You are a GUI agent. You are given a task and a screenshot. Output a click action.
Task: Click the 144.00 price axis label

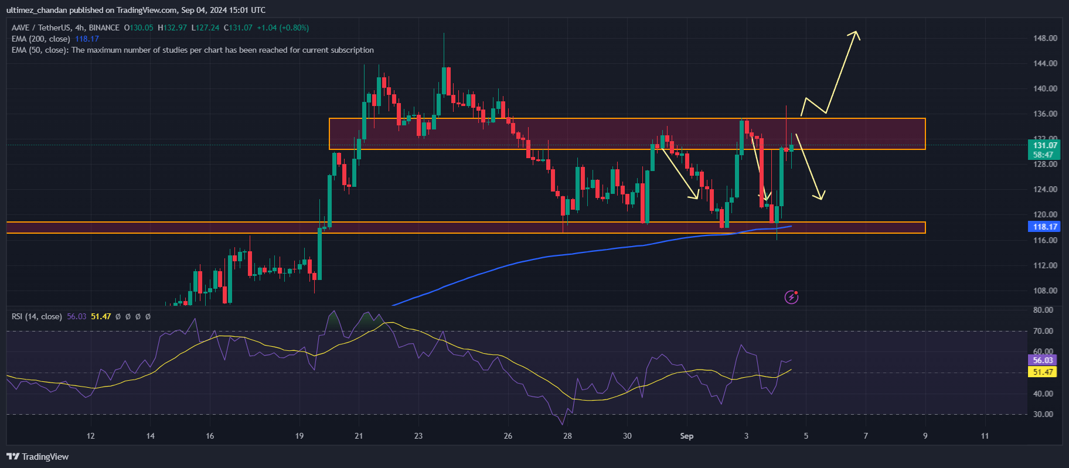pyautogui.click(x=1045, y=63)
